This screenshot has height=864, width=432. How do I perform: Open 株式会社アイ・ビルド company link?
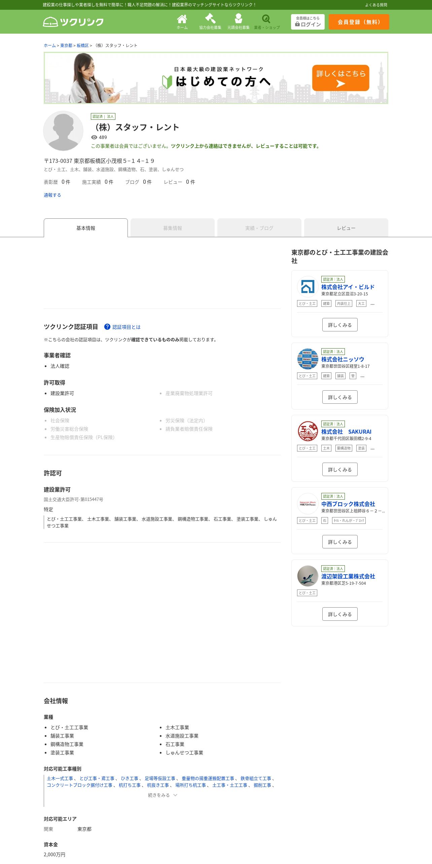[x=348, y=287]
